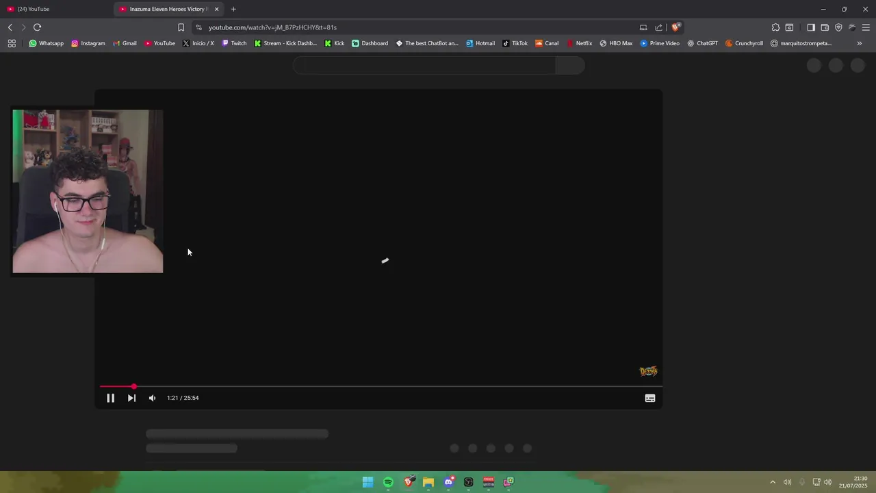This screenshot has width=876, height=493.
Task: Click the channel watermark logo in video
Action: tap(648, 371)
